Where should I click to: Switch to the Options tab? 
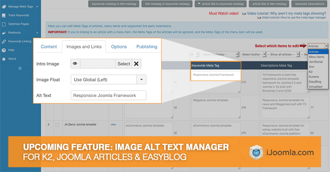point(119,47)
